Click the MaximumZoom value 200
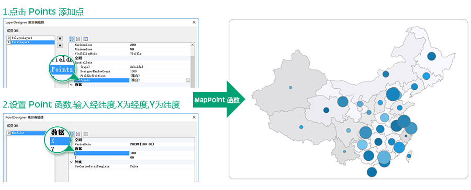 (133, 45)
